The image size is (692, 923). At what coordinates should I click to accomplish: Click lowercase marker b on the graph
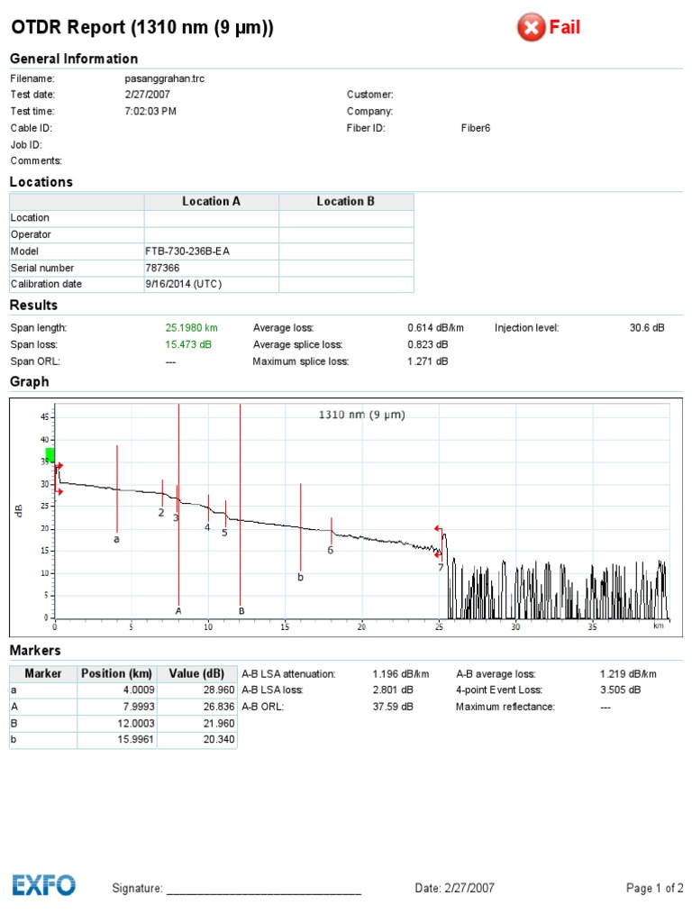(300, 577)
